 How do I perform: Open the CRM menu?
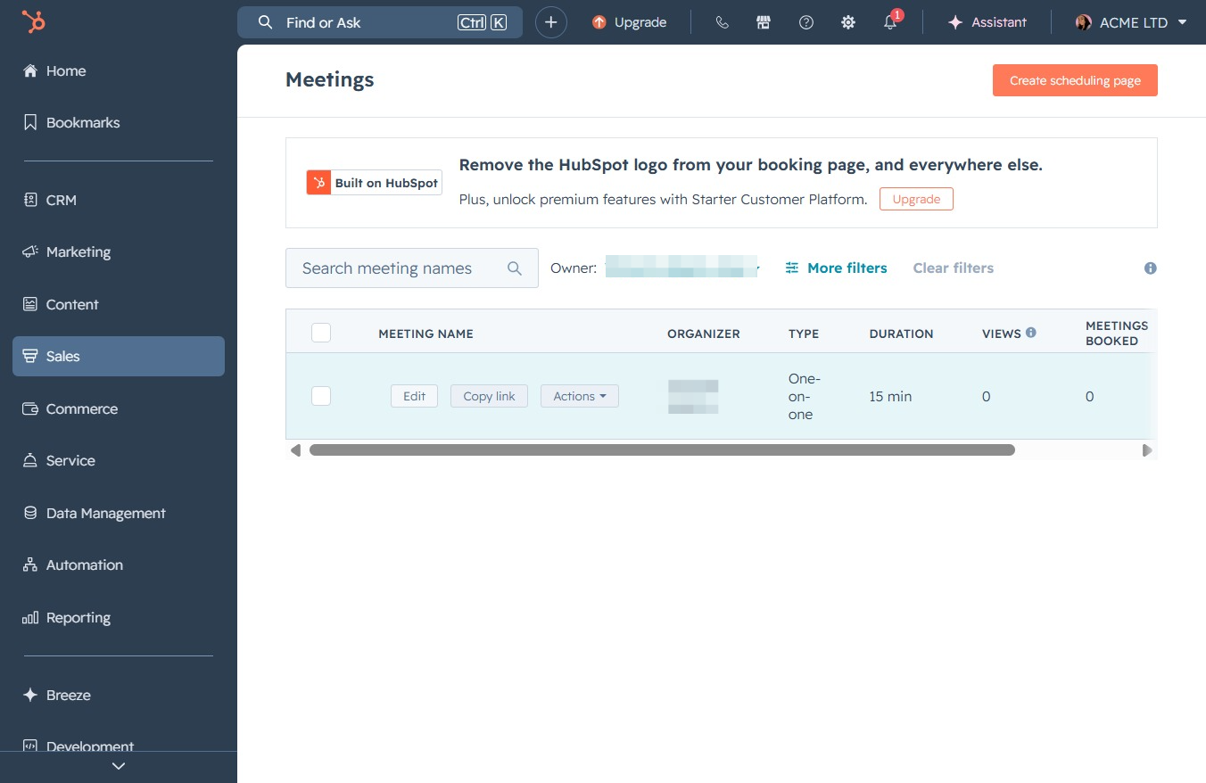click(119, 200)
